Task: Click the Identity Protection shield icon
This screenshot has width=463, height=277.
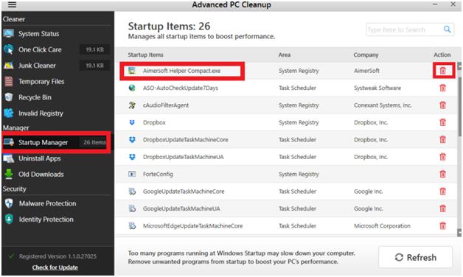Action: click(x=9, y=220)
